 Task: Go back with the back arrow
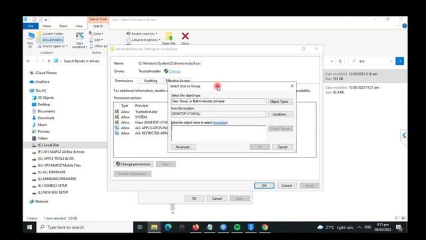(29, 61)
